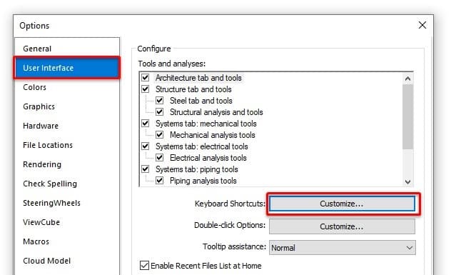Viewport: 451px width, 275px height.
Task: Toggle Structure tab and tools checkbox
Action: click(x=146, y=89)
